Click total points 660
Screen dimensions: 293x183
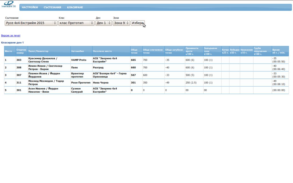[x=136, y=67]
